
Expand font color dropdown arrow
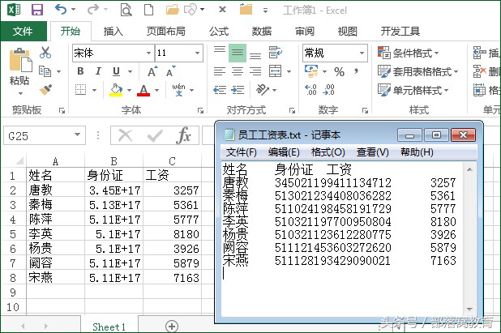[156, 91]
